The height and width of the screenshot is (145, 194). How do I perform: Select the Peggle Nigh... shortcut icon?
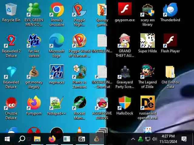[x=79, y=9]
